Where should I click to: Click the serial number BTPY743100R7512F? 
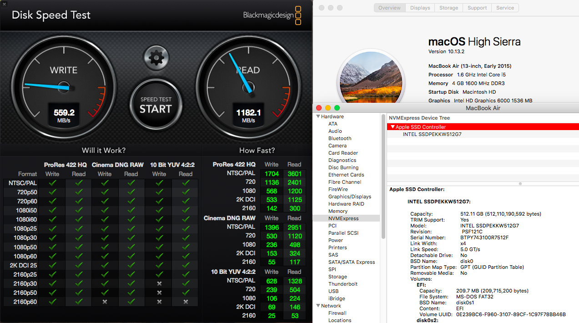coord(484,237)
